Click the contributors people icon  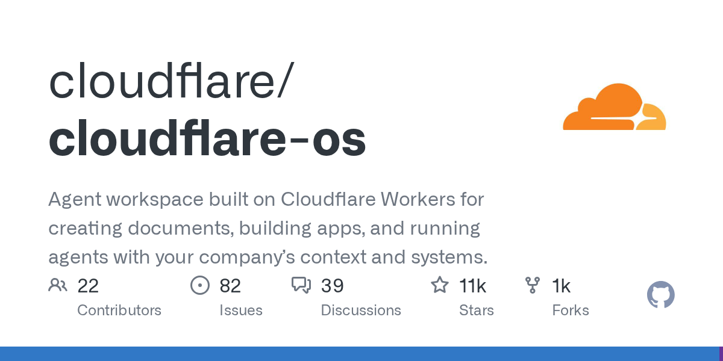[x=58, y=285]
